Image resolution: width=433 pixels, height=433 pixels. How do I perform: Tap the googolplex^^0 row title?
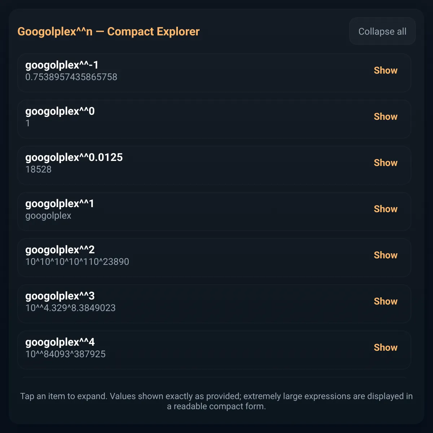(x=60, y=111)
